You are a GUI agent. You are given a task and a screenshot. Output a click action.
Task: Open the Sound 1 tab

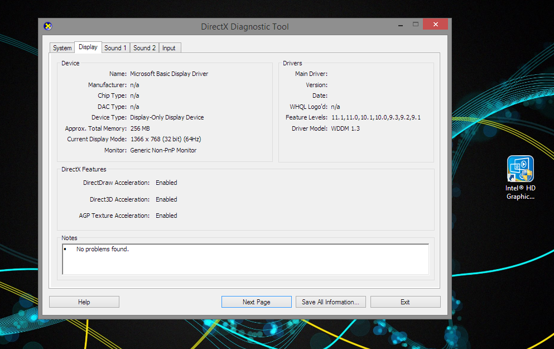(115, 47)
